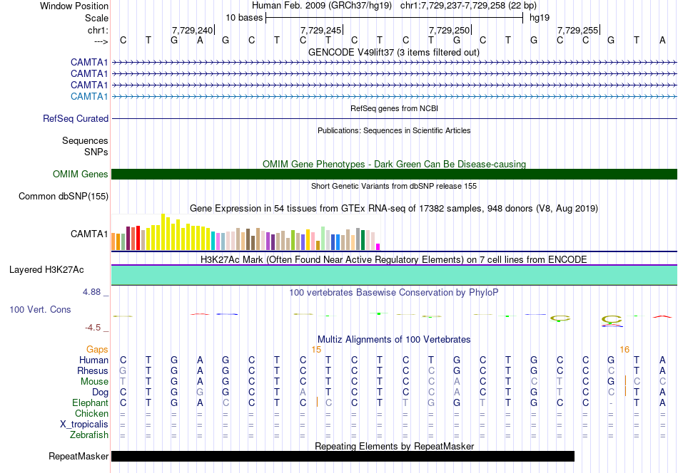Click the 7,729,255 ruler position
This screenshot has height=473, width=678.
pos(577,30)
